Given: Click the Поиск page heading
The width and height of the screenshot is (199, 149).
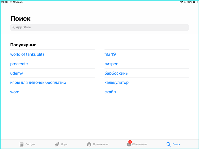Looking at the screenshot, I should 20,19.
